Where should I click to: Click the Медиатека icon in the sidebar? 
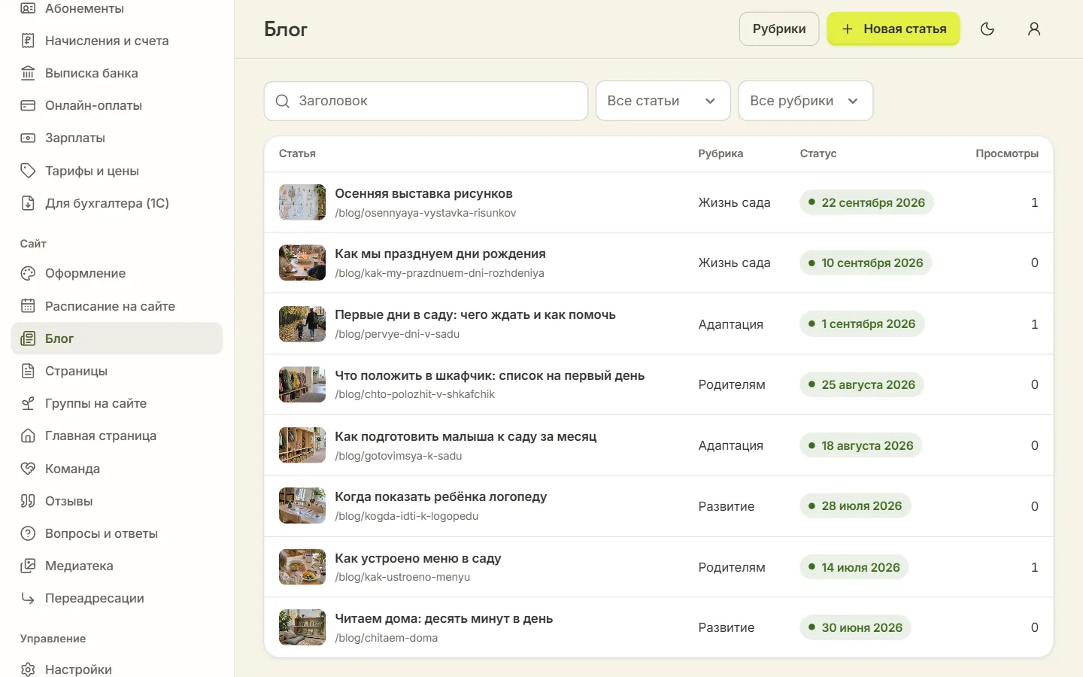[x=28, y=566]
